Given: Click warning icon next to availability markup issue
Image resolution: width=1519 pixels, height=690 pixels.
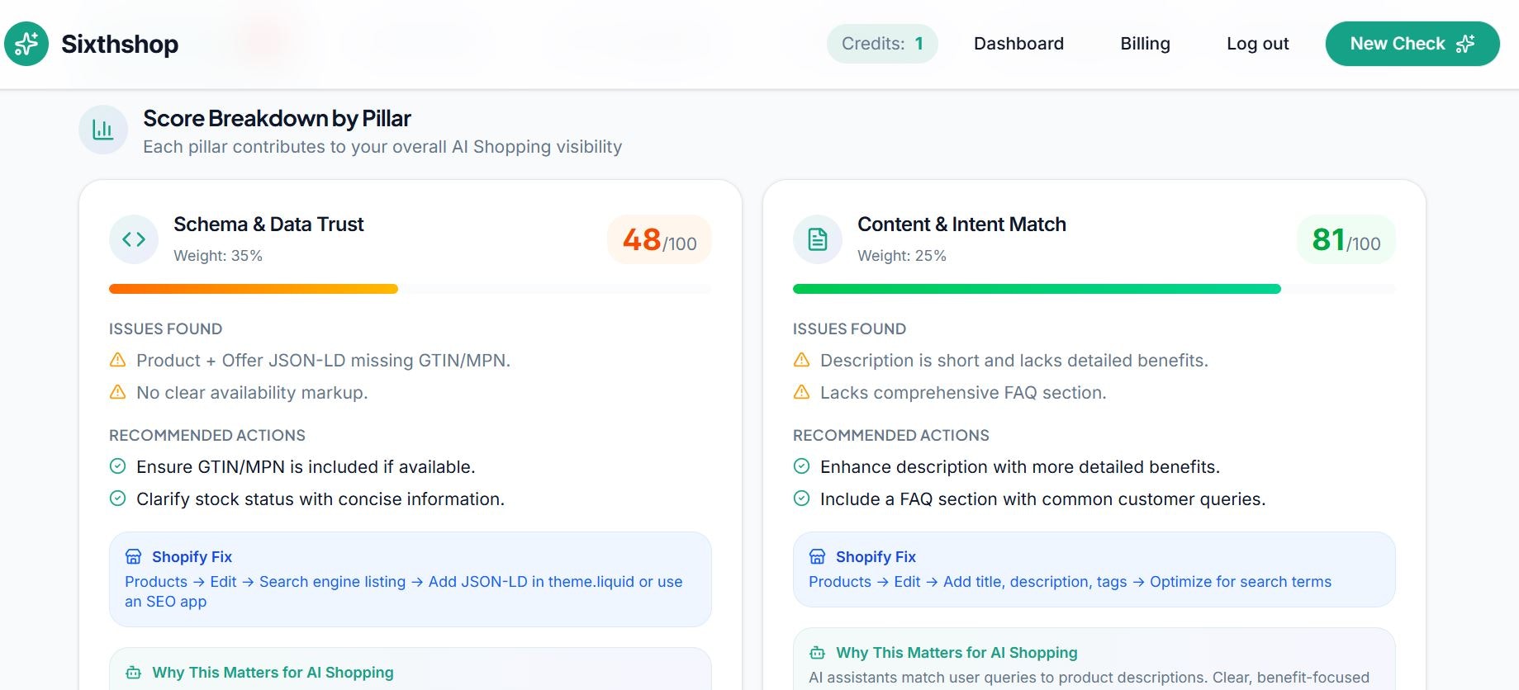Looking at the screenshot, I should coord(118,392).
